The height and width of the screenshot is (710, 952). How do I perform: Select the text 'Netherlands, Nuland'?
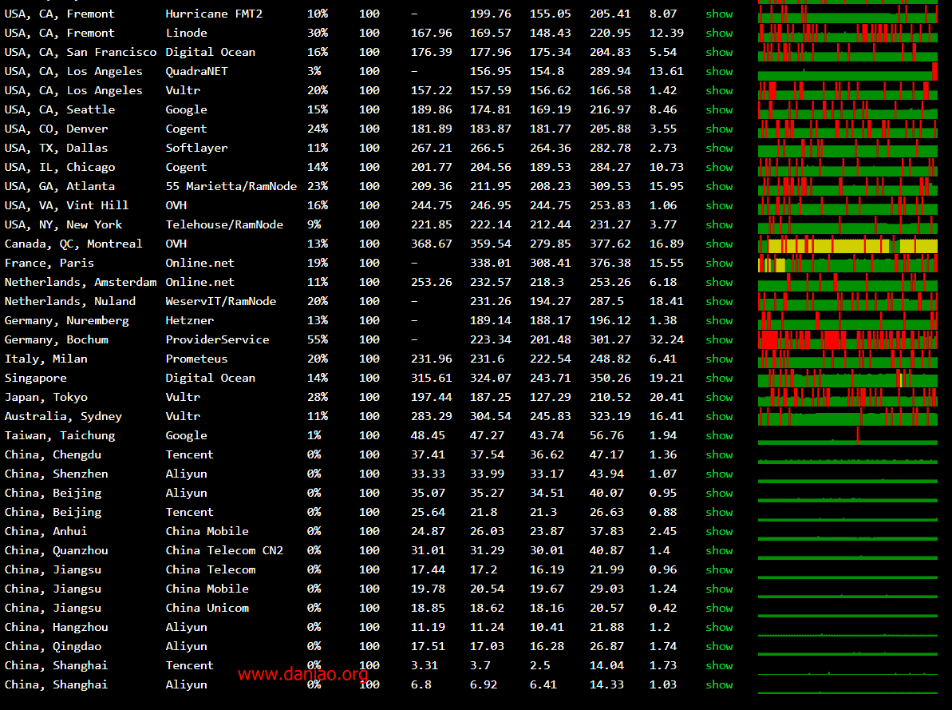(69, 302)
